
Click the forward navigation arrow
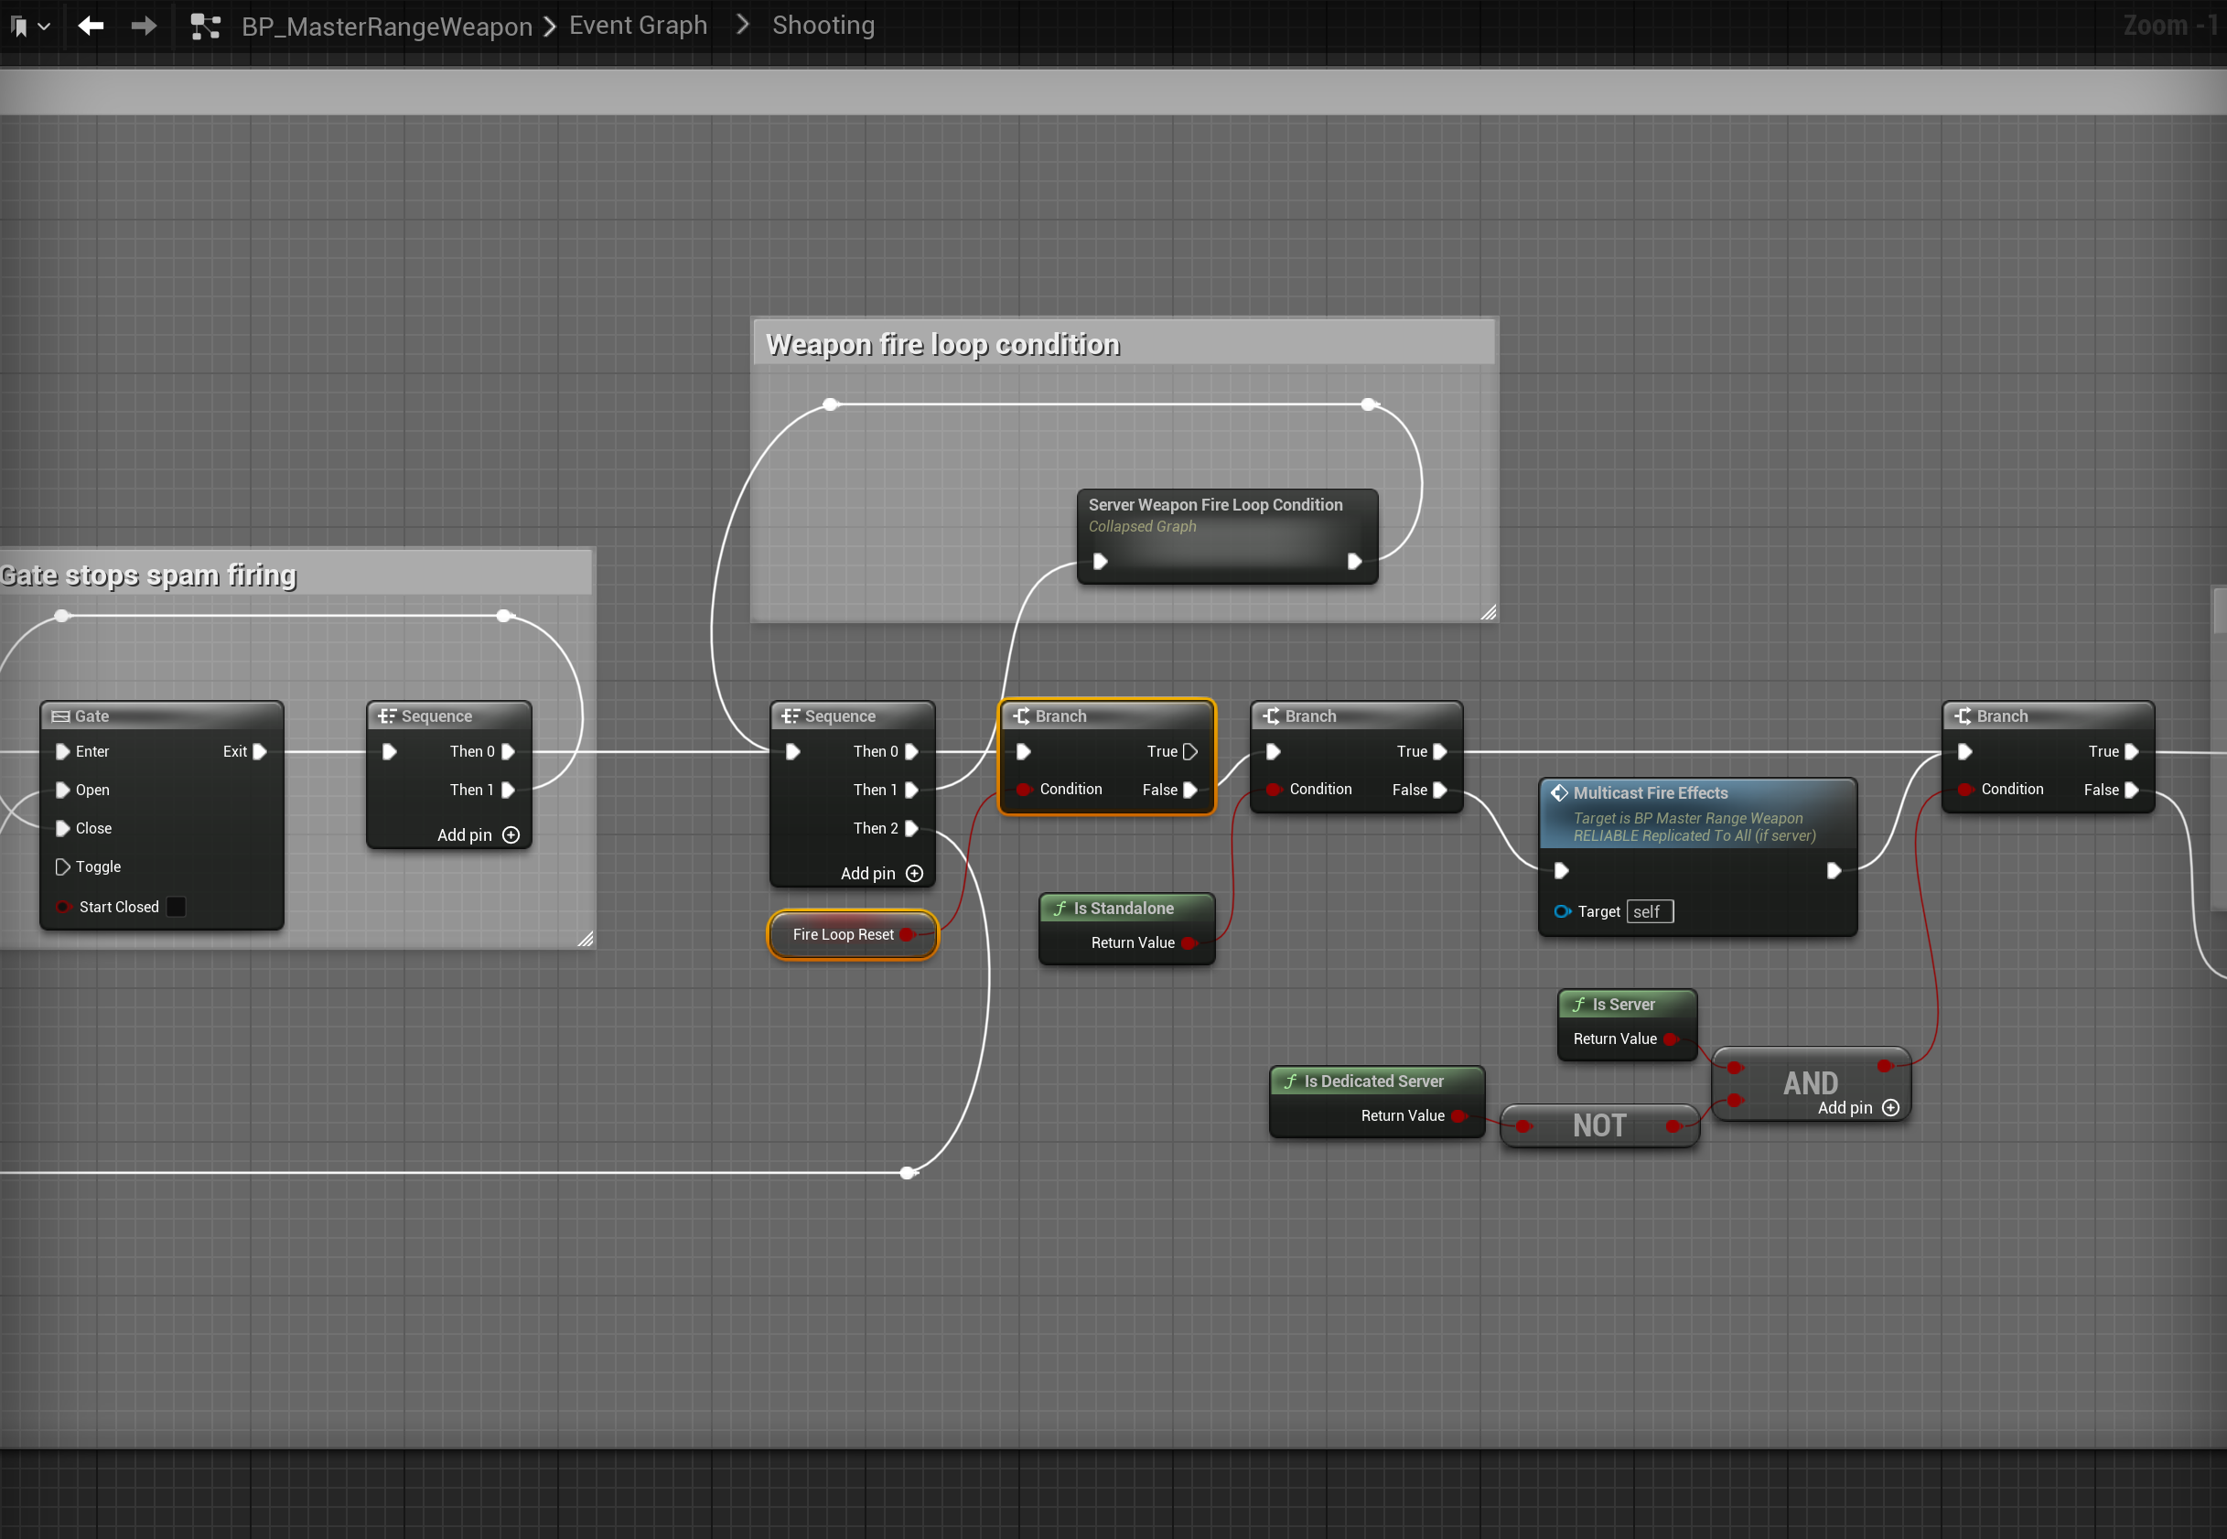tap(144, 26)
